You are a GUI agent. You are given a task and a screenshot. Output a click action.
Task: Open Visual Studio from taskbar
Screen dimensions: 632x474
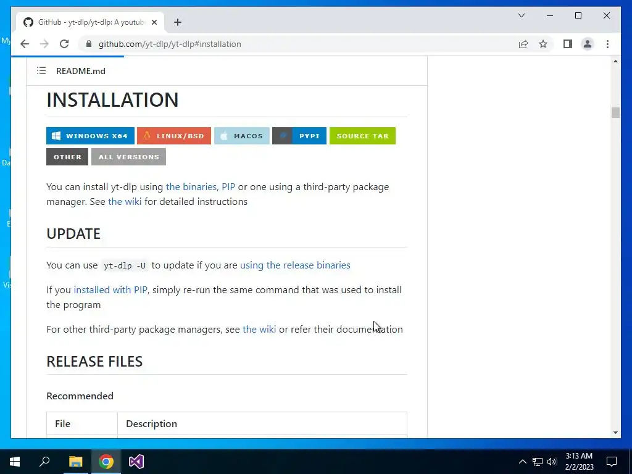136,462
